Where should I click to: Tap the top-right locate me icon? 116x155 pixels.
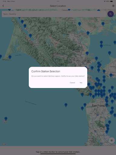[x=113, y=6]
